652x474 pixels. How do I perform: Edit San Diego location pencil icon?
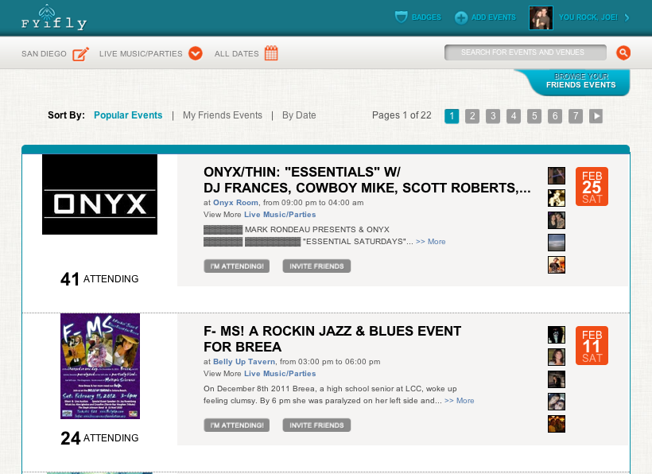[x=80, y=53]
